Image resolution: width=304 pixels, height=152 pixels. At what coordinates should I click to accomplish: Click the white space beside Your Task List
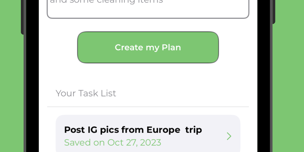pyautogui.click(x=184, y=93)
